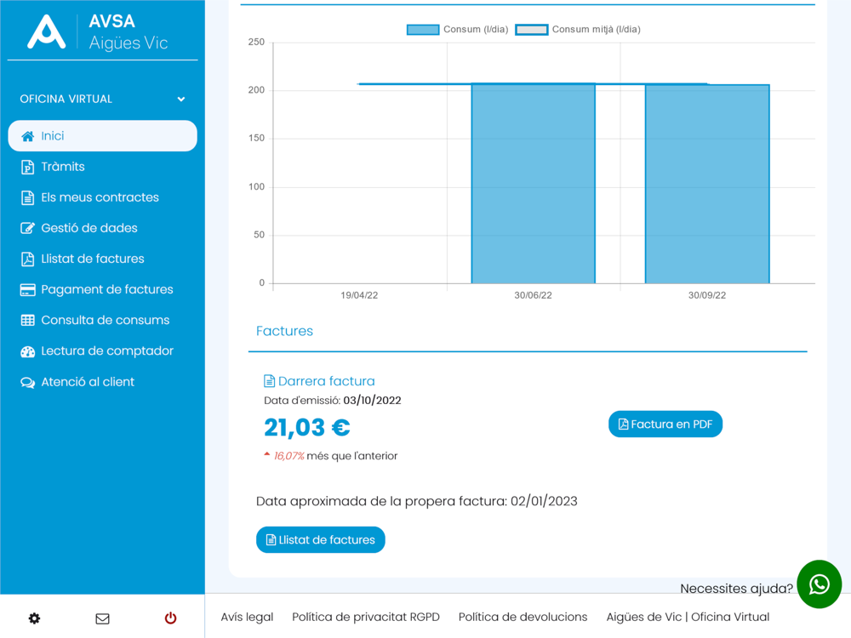Click the PDF icon beside sidebar Llistat de factures

click(x=28, y=259)
